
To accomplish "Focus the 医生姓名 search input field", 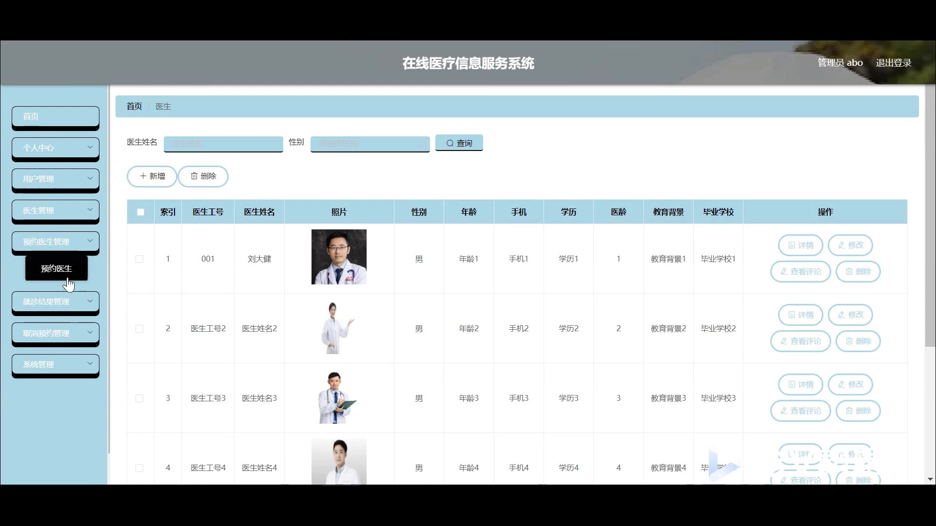I will (x=223, y=144).
